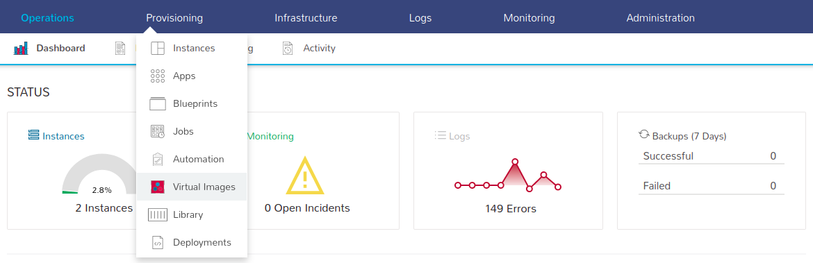The width and height of the screenshot is (813, 263).
Task: Switch to the Activity tab
Action: click(x=320, y=48)
